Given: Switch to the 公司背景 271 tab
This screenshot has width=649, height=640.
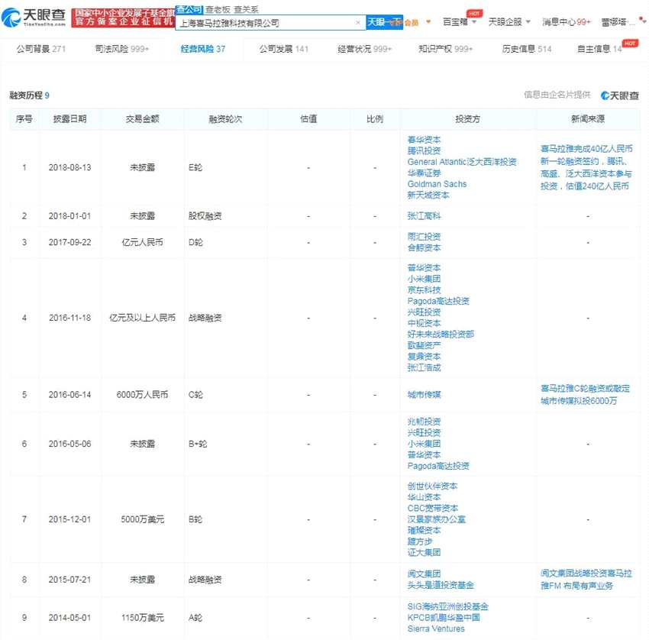Looking at the screenshot, I should click(41, 49).
